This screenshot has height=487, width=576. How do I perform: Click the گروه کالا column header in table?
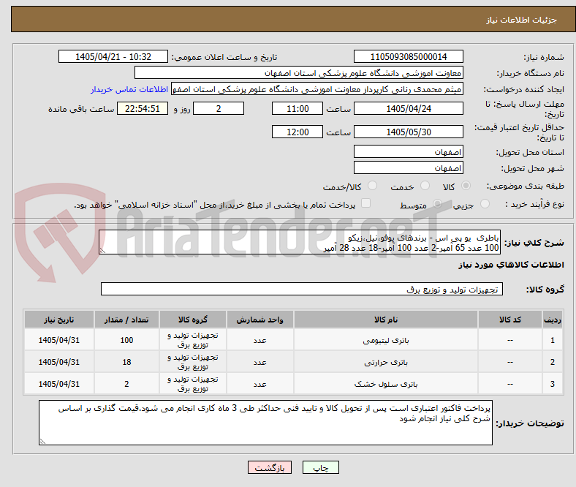pos(193,320)
